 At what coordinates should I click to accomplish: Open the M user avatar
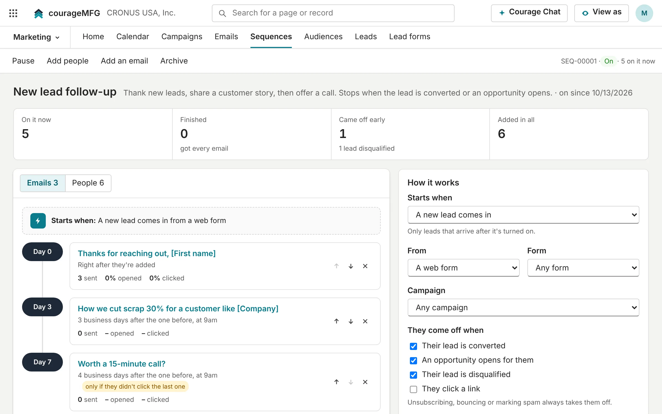pyautogui.click(x=644, y=13)
